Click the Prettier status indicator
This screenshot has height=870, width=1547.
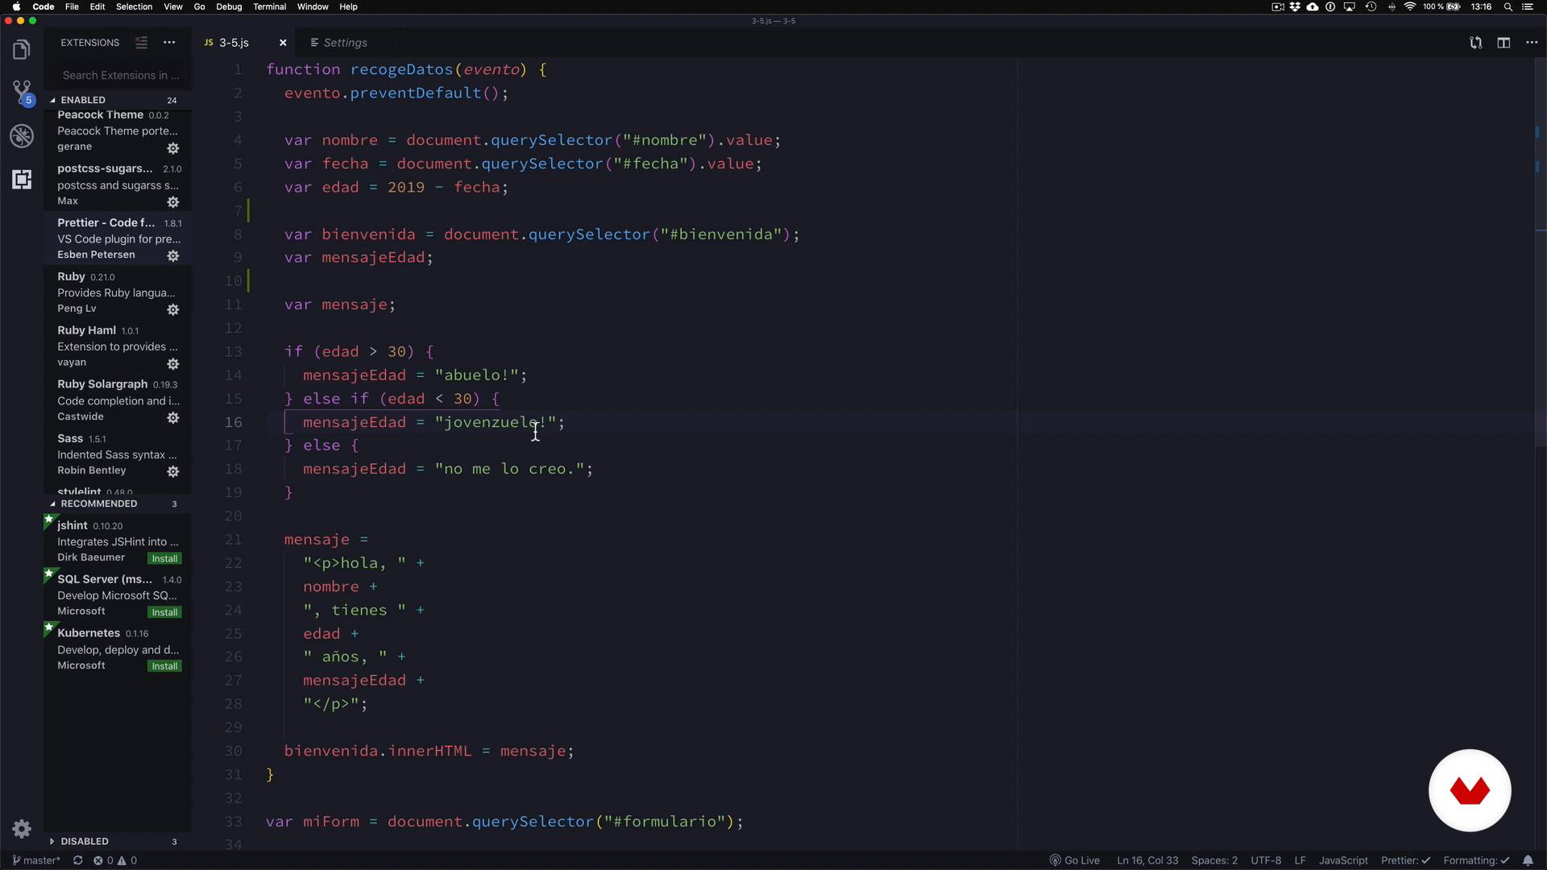[x=1405, y=860]
